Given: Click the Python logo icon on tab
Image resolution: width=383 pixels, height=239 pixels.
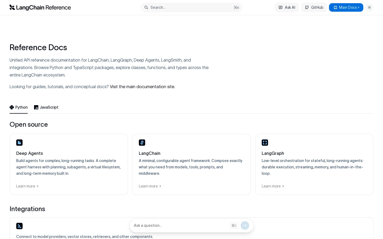Looking at the screenshot, I should 12,107.
